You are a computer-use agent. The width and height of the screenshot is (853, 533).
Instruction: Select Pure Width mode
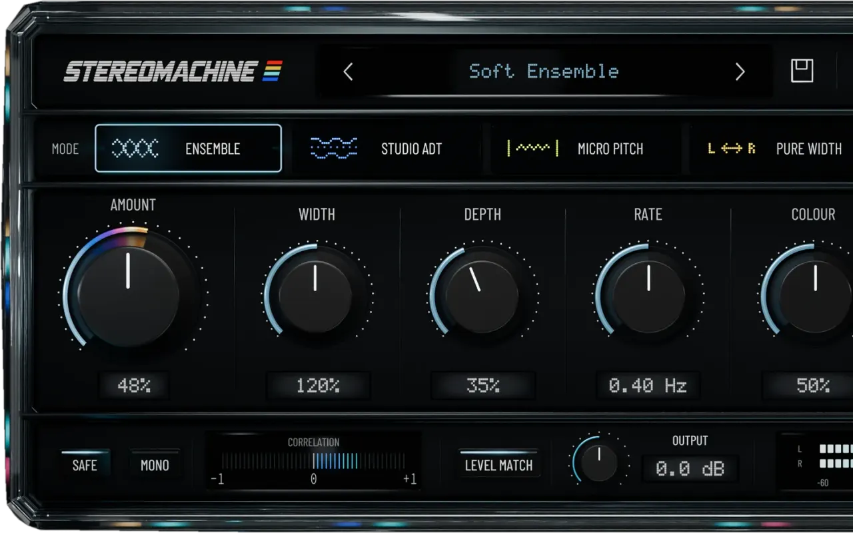[773, 148]
